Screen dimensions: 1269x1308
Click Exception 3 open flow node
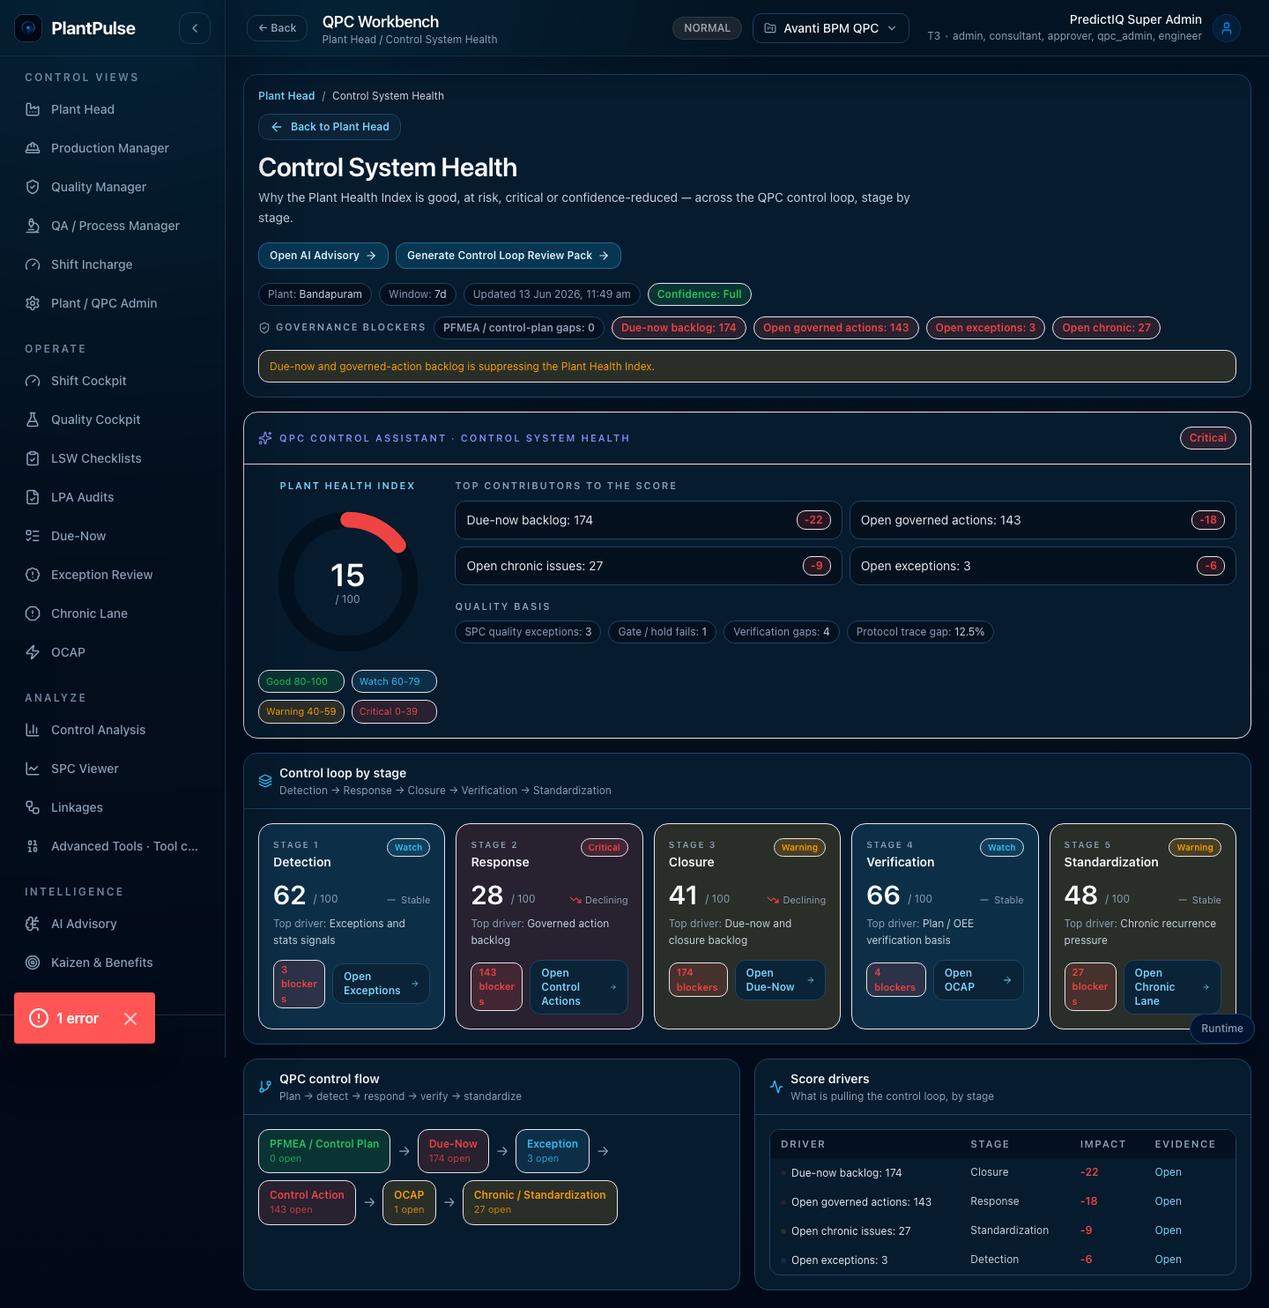(553, 1151)
